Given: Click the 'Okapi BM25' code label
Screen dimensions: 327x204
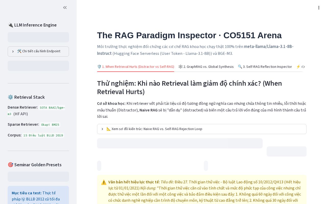Looking at the screenshot, I should (50, 125).
